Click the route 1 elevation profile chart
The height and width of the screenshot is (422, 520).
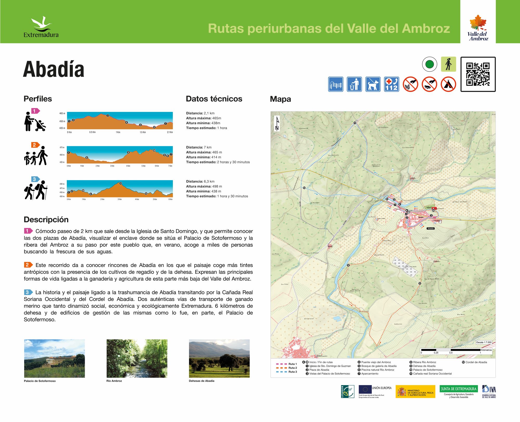[120, 120]
